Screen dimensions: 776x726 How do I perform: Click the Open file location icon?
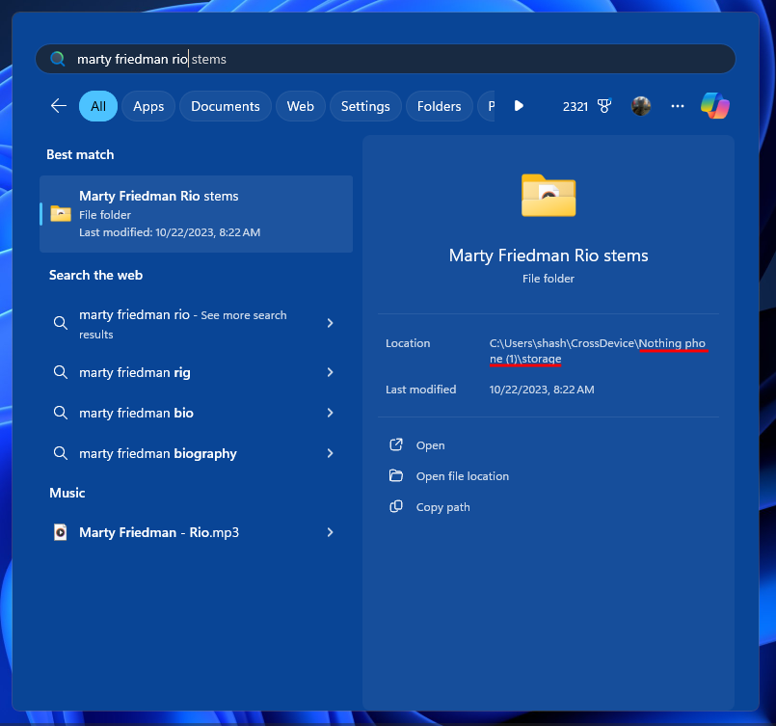pyautogui.click(x=396, y=475)
